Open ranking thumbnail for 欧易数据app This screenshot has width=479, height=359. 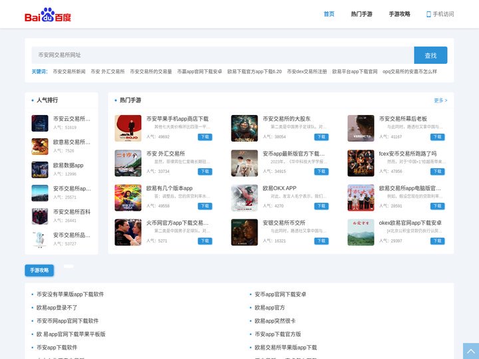pyautogui.click(x=40, y=170)
